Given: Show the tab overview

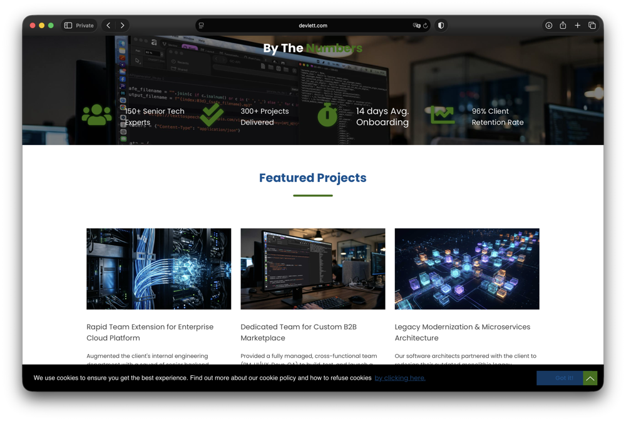Looking at the screenshot, I should point(592,26).
